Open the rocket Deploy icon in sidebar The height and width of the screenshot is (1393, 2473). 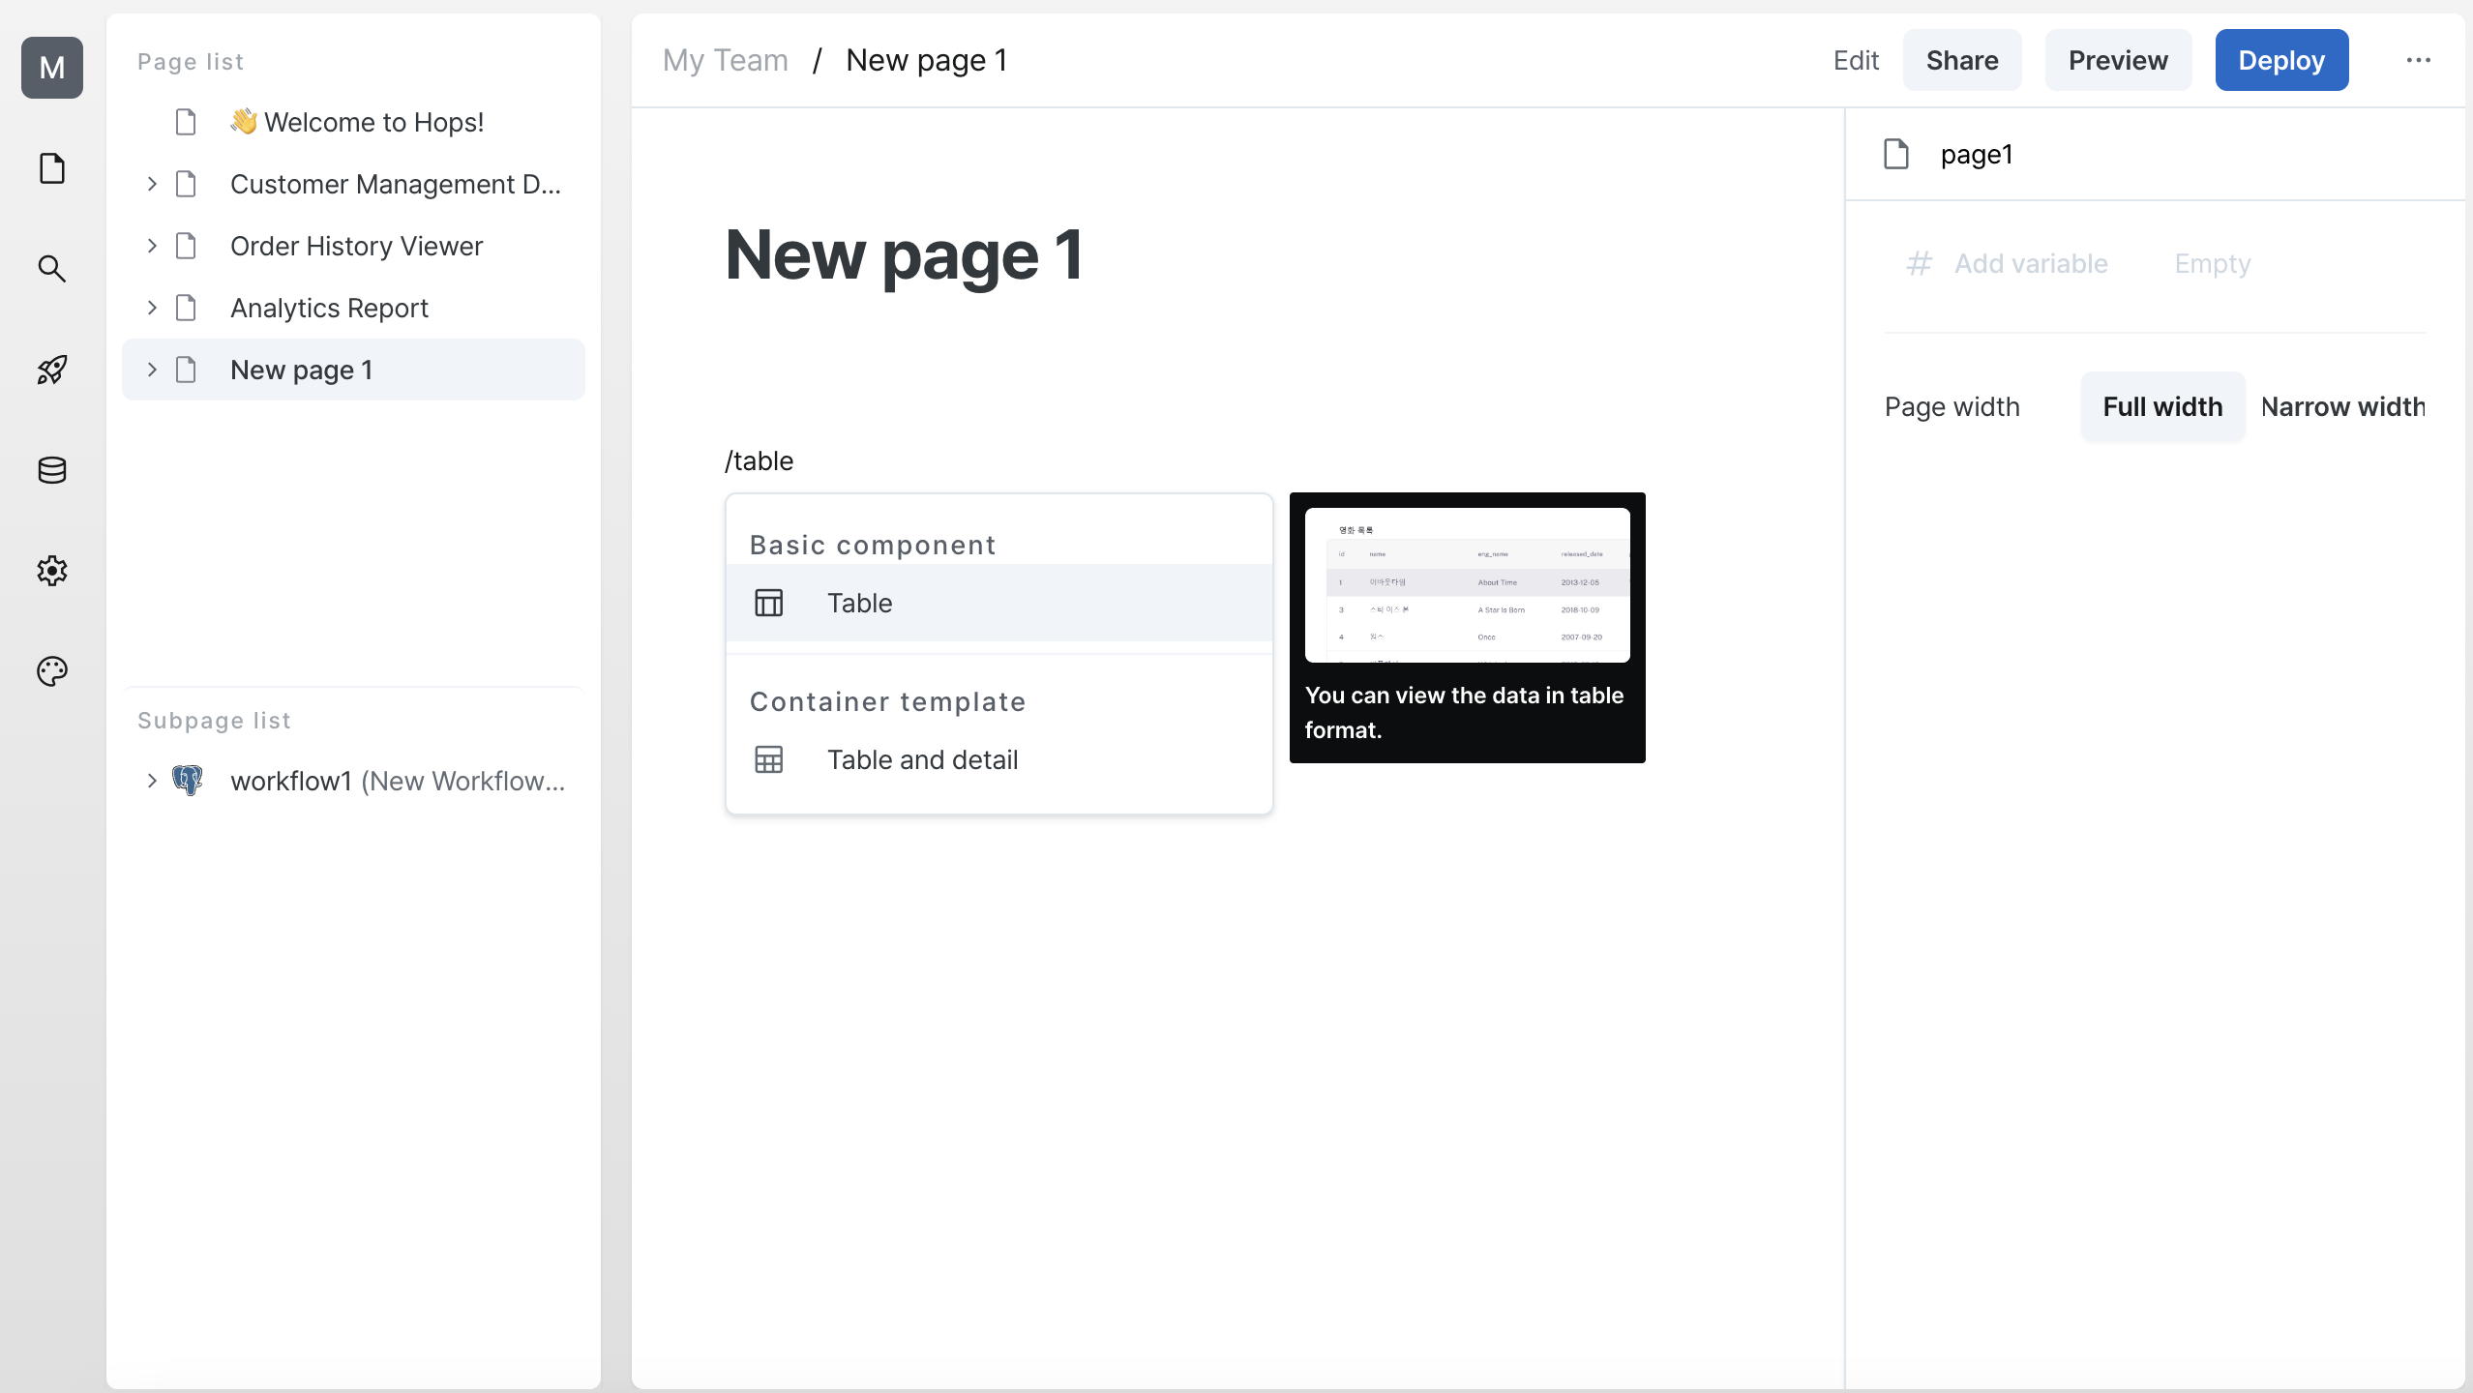(52, 370)
